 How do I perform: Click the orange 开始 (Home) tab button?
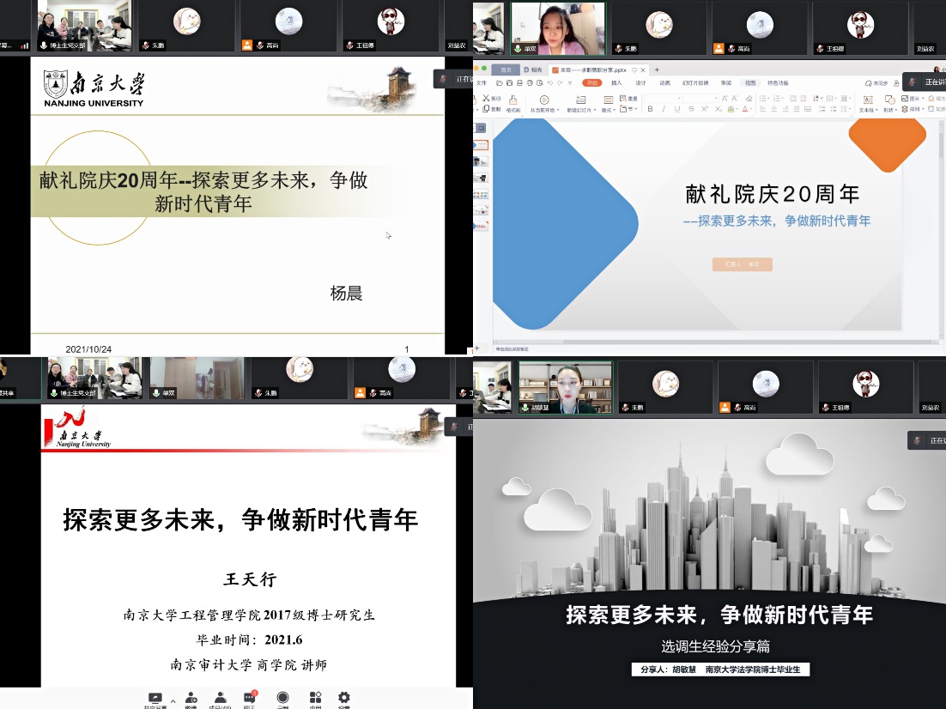pyautogui.click(x=591, y=83)
